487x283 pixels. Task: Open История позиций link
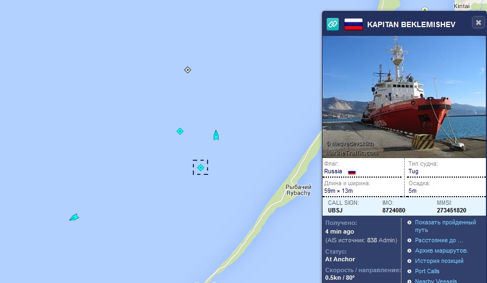click(x=439, y=261)
